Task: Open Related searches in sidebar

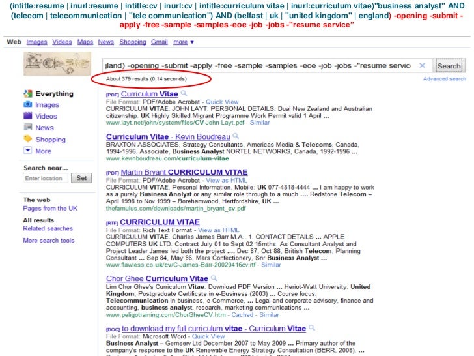Action: pyautogui.click(x=48, y=228)
